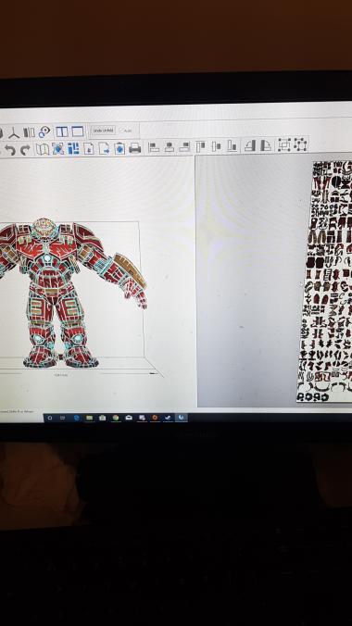Select the Hulkbuster 3D model preview
The image size is (352, 626).
coord(72,293)
